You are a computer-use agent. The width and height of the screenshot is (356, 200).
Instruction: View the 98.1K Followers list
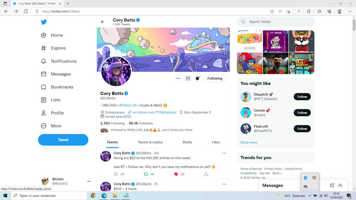point(141,123)
